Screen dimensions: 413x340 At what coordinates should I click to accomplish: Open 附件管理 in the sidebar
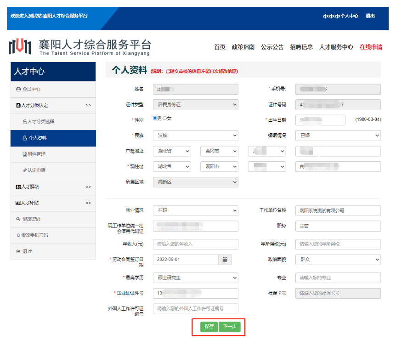click(x=37, y=154)
